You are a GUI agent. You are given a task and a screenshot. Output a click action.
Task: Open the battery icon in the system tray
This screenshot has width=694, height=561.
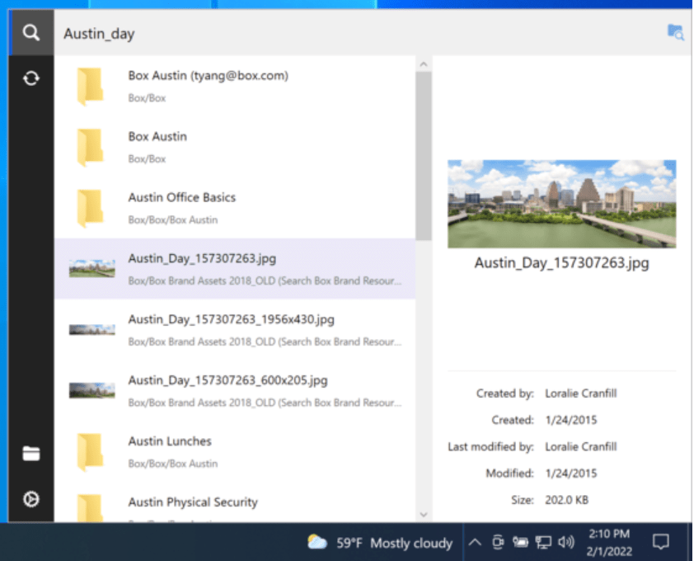(520, 542)
